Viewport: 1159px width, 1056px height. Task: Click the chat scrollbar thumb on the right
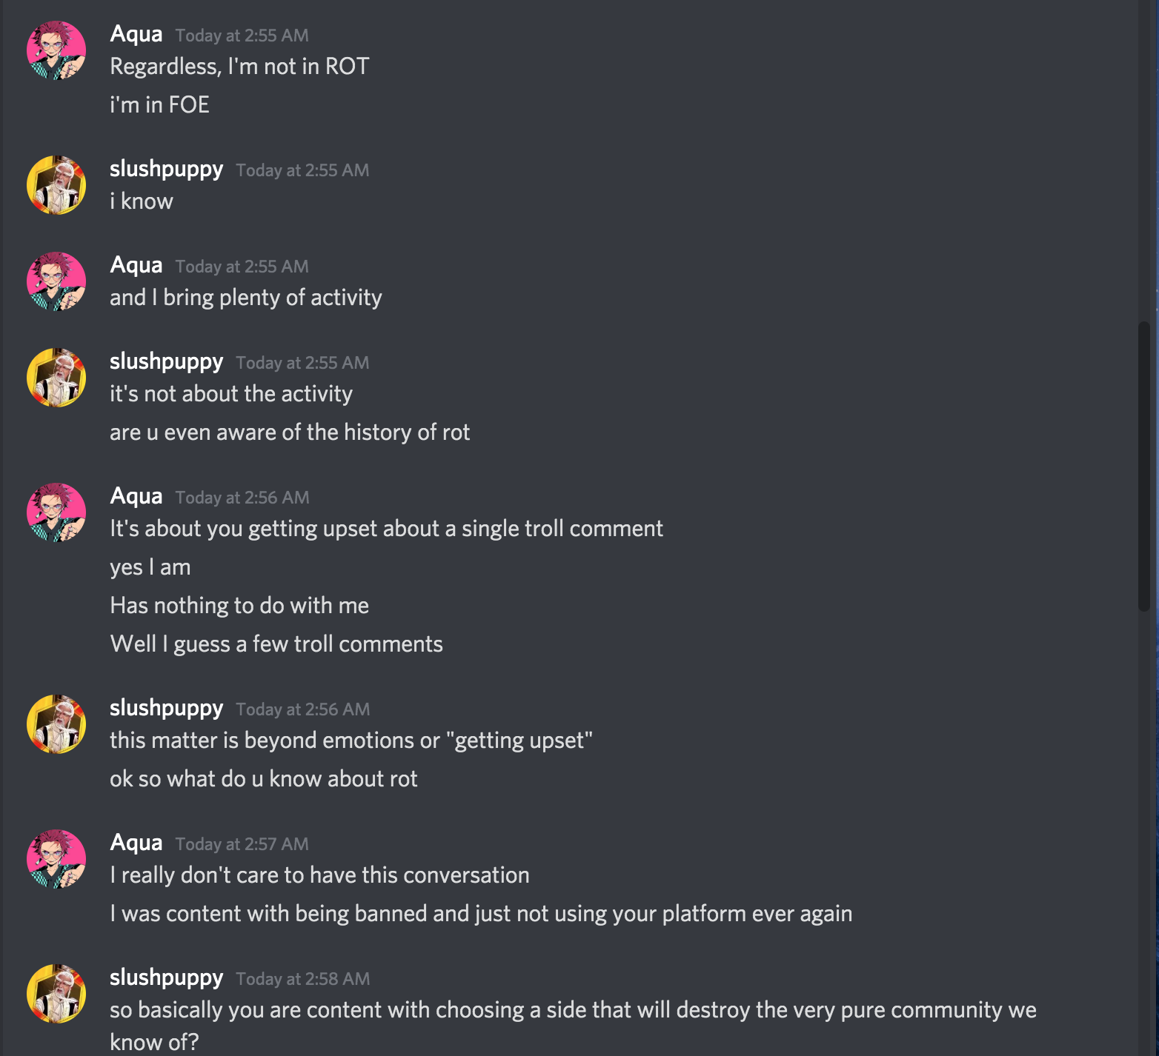(1145, 467)
